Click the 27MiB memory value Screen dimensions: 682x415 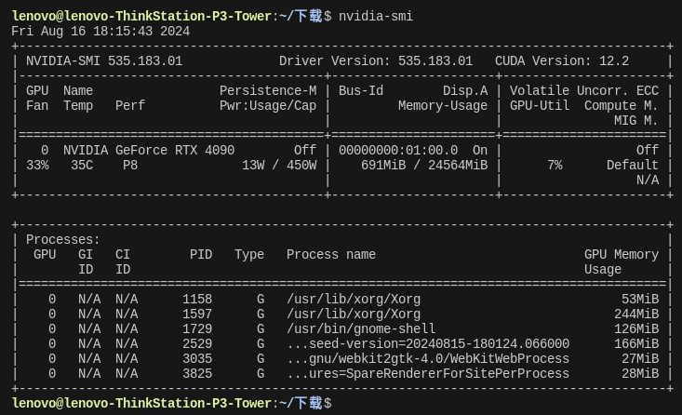pyautogui.click(x=640, y=359)
